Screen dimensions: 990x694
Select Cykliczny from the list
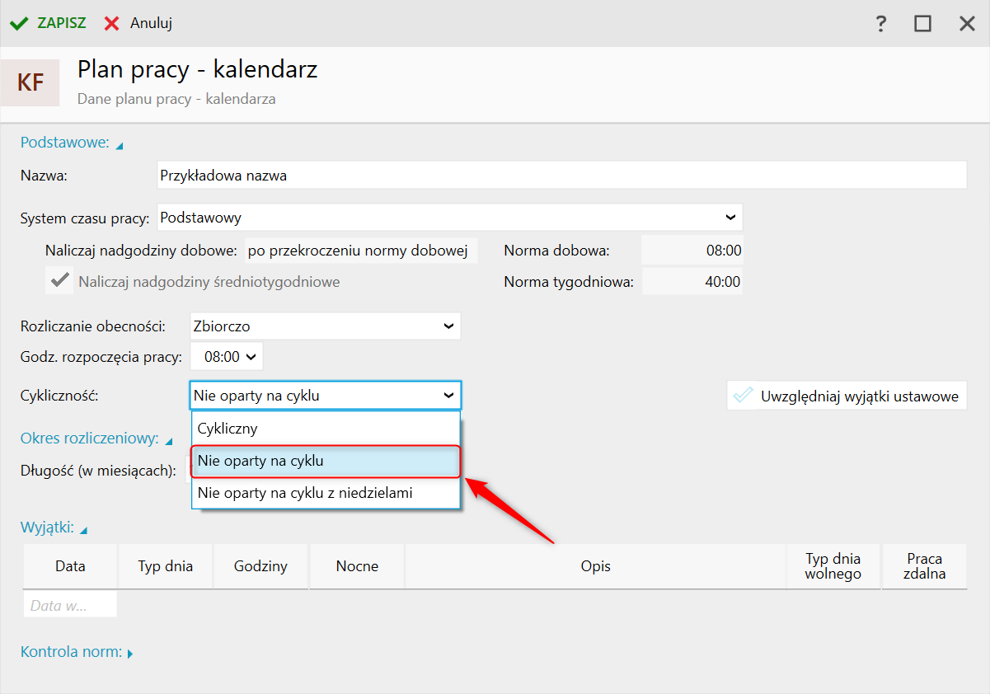[326, 429]
